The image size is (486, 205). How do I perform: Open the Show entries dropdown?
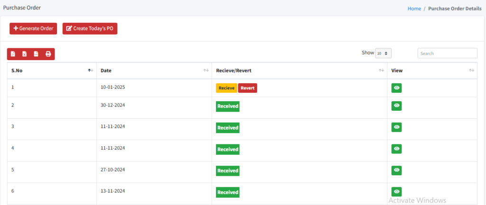tap(383, 53)
